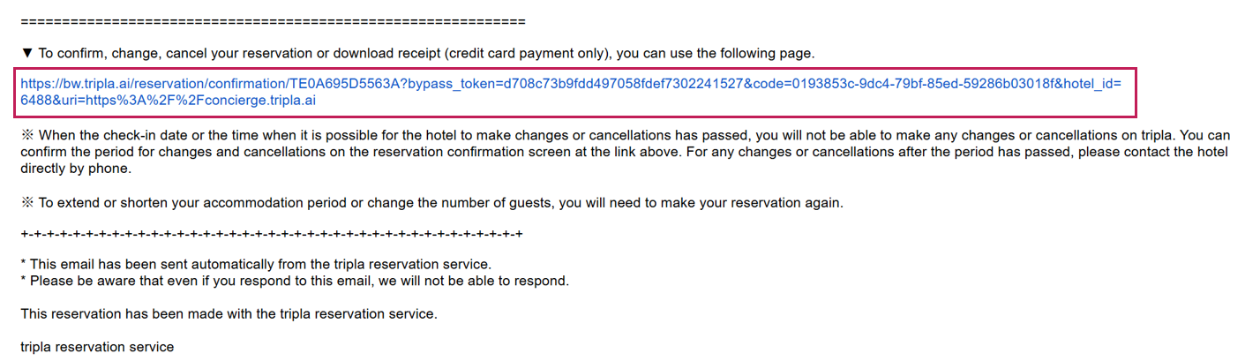The height and width of the screenshot is (361, 1245).
Task: Click the ※ mark before "To extend"
Action: click(26, 203)
